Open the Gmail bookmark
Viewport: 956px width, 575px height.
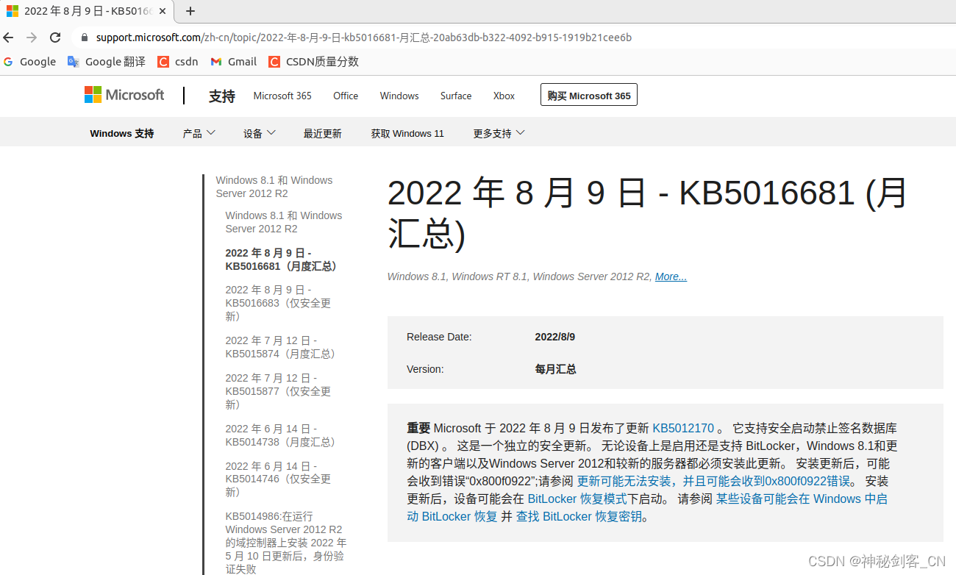pos(234,62)
